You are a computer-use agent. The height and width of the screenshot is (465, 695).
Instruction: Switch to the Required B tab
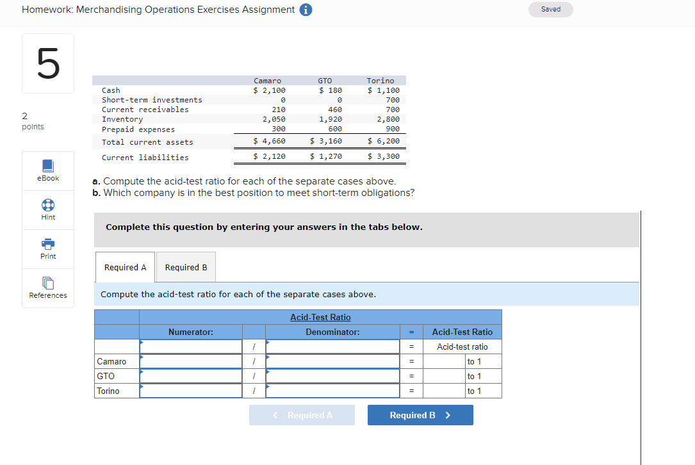(186, 267)
